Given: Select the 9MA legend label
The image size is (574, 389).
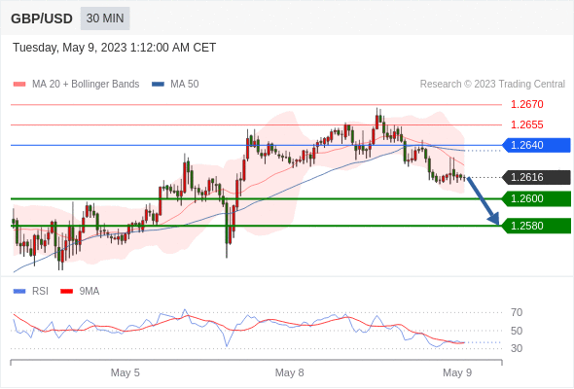Looking at the screenshot, I should 90,292.
